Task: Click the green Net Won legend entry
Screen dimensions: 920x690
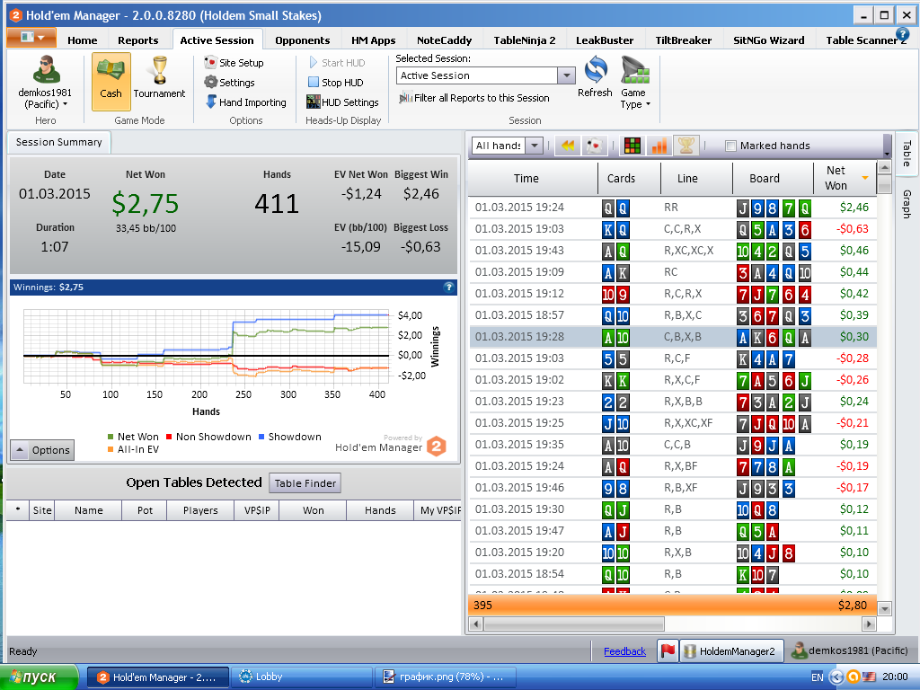Action: point(133,437)
